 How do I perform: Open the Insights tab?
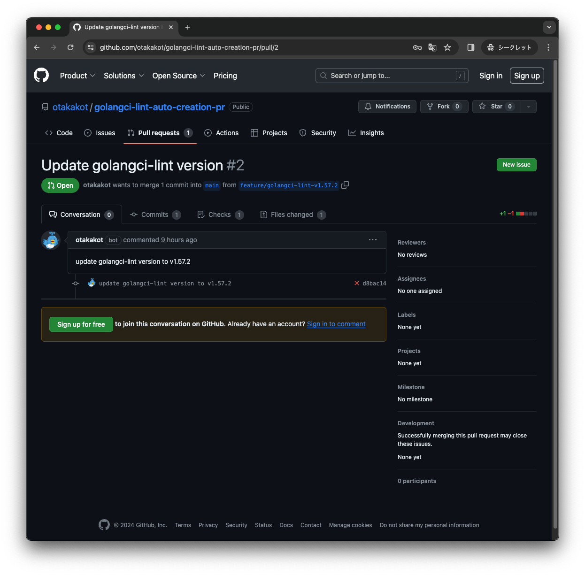pyautogui.click(x=366, y=133)
